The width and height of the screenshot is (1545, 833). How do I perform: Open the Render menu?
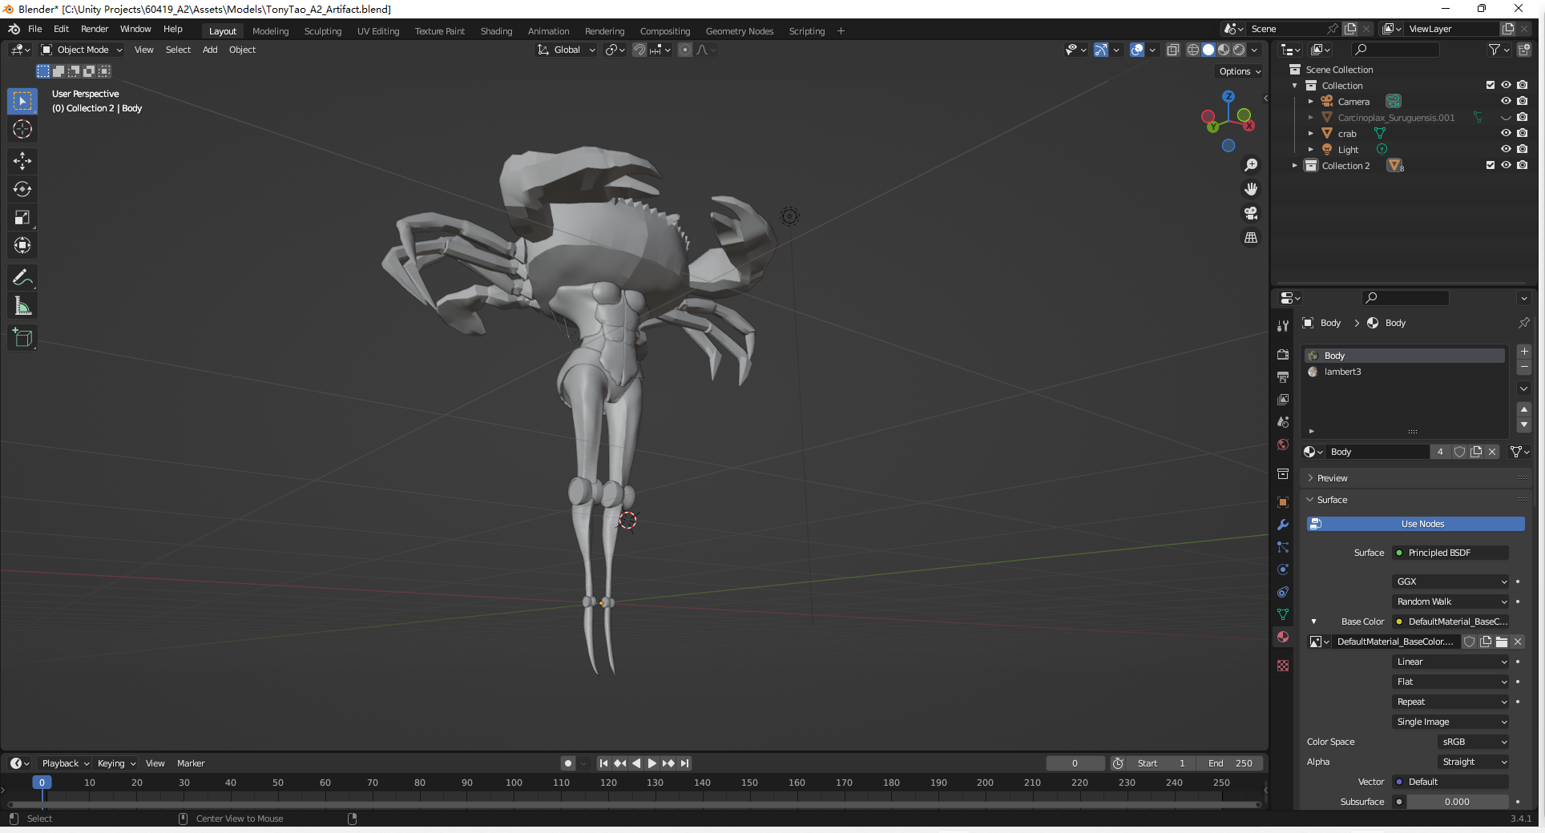pyautogui.click(x=95, y=29)
